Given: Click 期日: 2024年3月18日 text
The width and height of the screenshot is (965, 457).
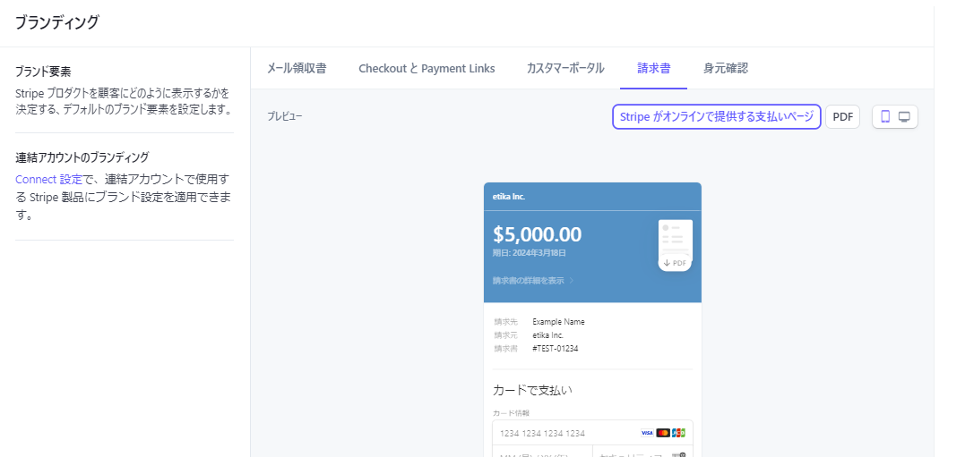Looking at the screenshot, I should point(530,252).
